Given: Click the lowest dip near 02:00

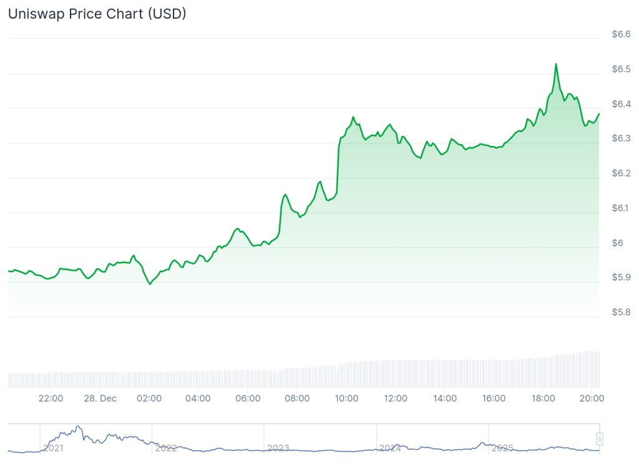Looking at the screenshot, I should (150, 284).
